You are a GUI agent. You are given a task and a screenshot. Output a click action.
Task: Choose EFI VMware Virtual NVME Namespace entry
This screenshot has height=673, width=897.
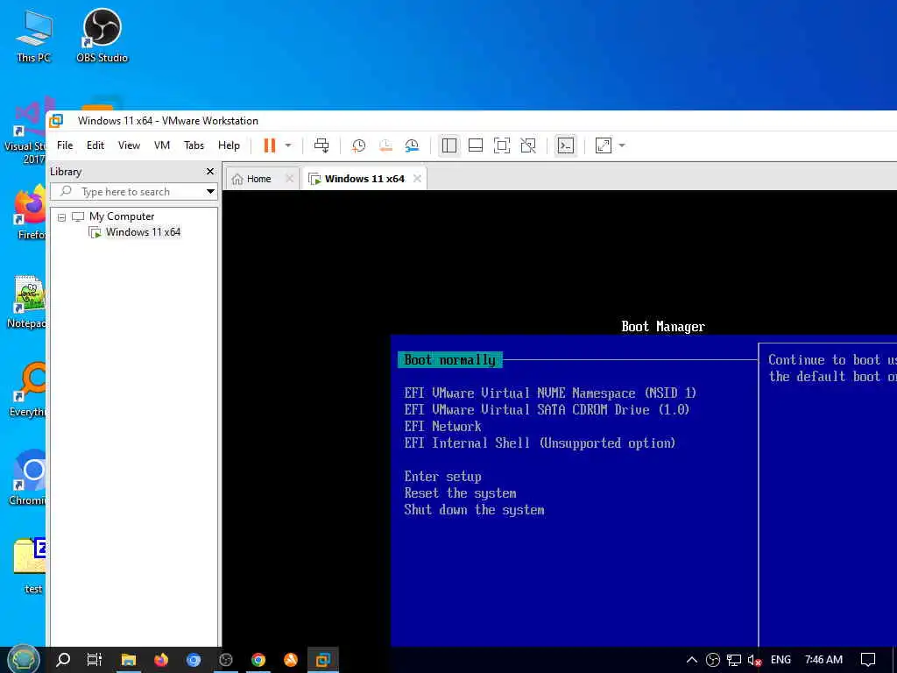coord(550,393)
